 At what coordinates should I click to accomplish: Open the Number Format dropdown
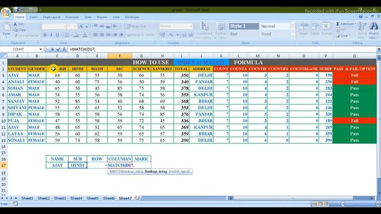191,26
